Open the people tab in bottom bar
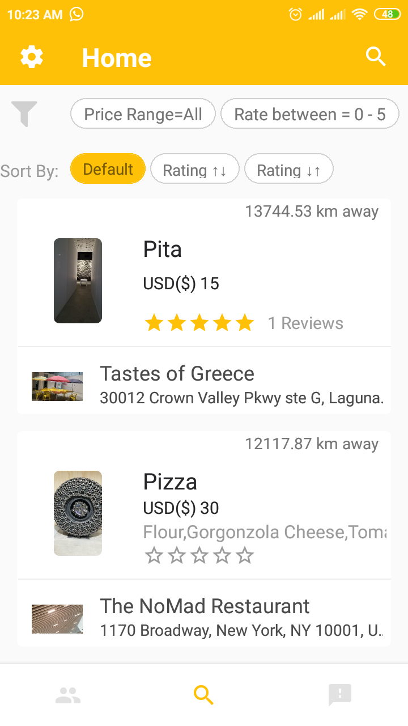This screenshot has width=408, height=726. (x=68, y=695)
